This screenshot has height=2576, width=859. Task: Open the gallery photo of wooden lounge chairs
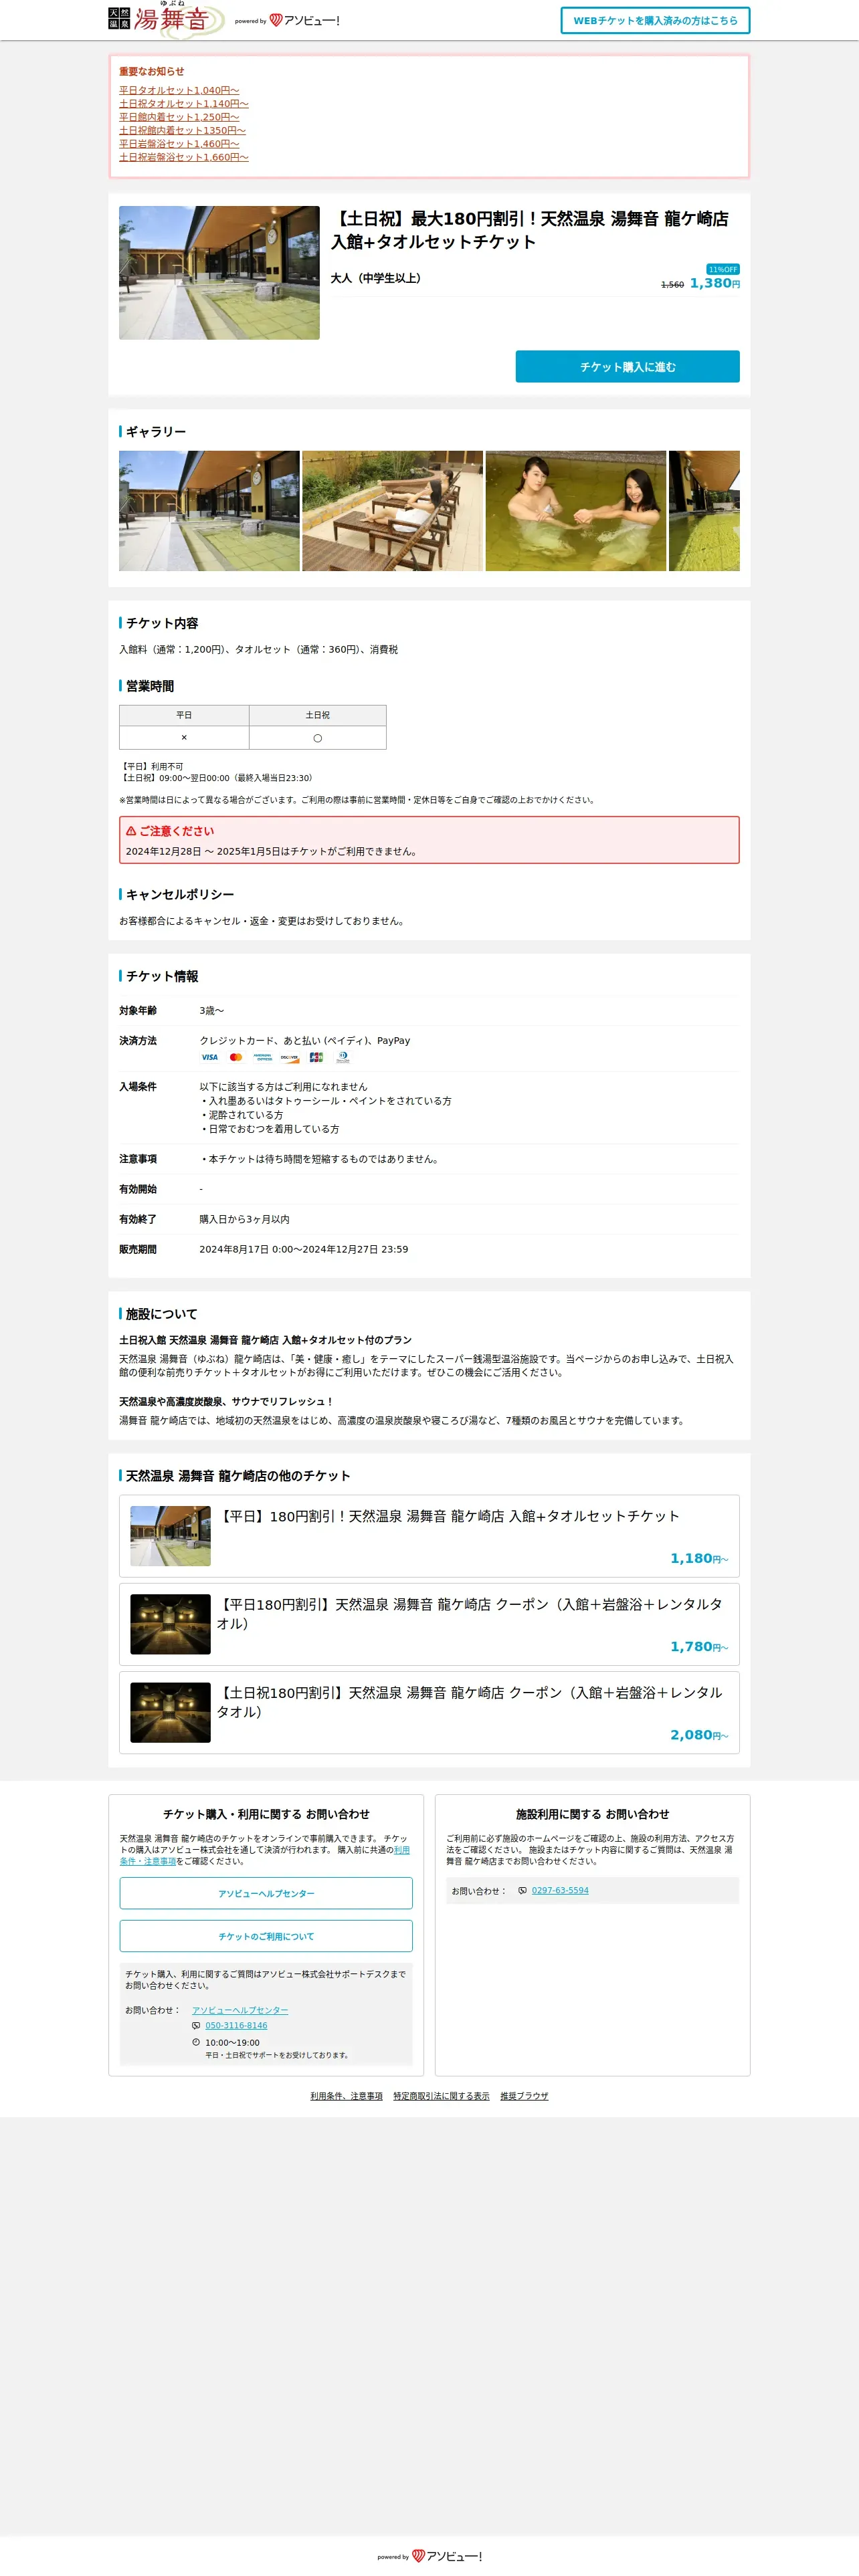(392, 511)
